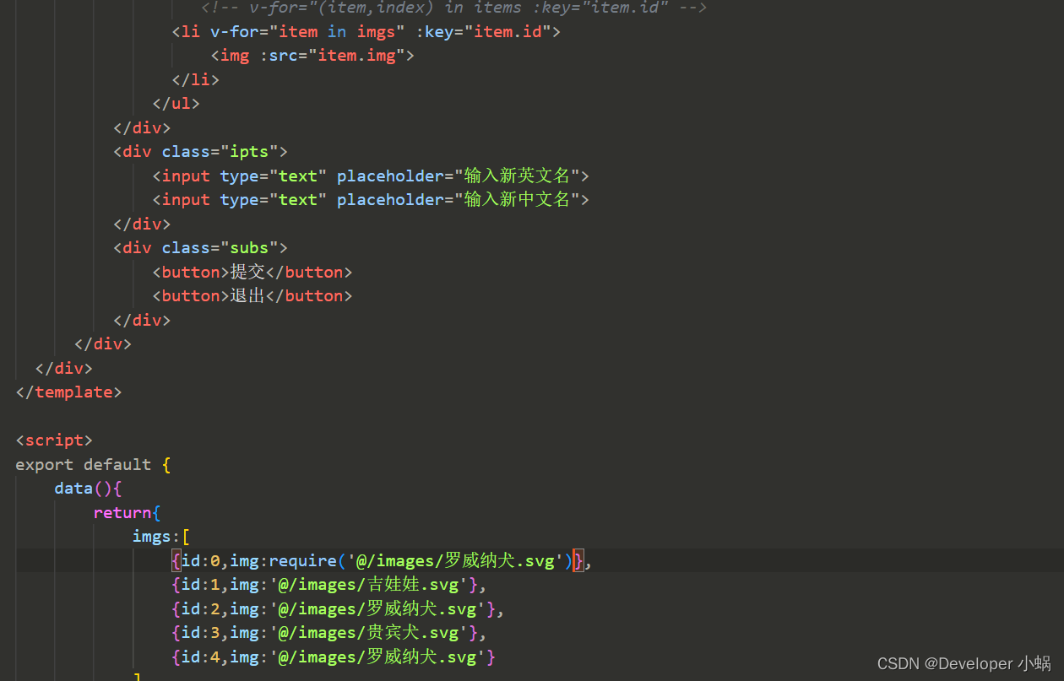Click the highlighted closing brace on id:0 line
This screenshot has height=681, width=1064.
click(578, 561)
